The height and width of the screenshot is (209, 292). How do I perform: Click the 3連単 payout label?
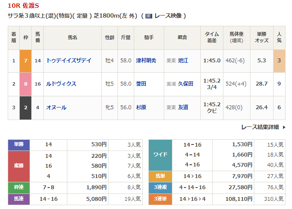[160, 199]
